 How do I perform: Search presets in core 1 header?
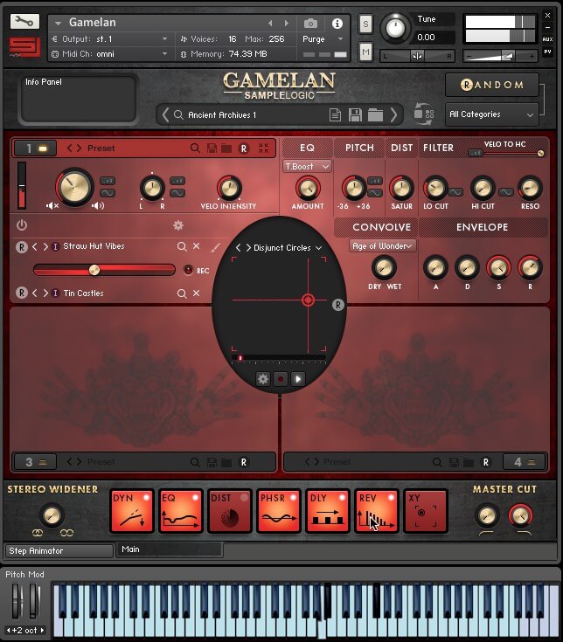(x=195, y=148)
